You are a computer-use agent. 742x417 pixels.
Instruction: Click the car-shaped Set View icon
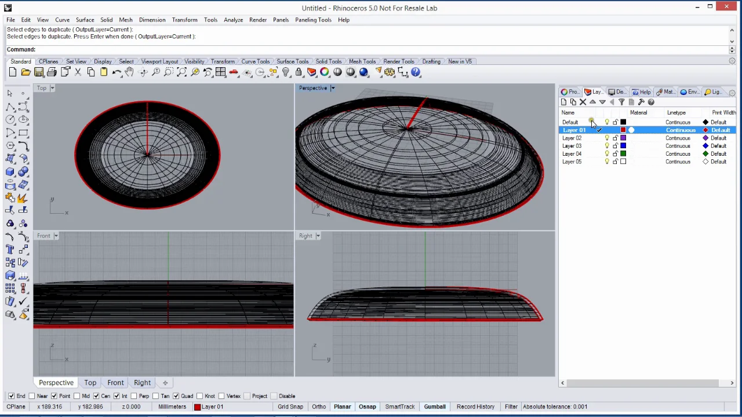[x=234, y=72]
